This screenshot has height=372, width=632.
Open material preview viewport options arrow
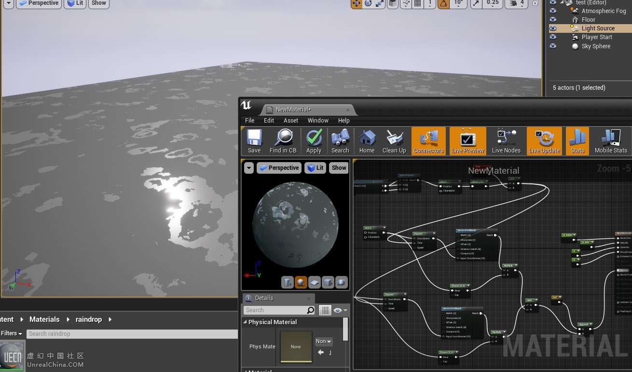coord(248,168)
